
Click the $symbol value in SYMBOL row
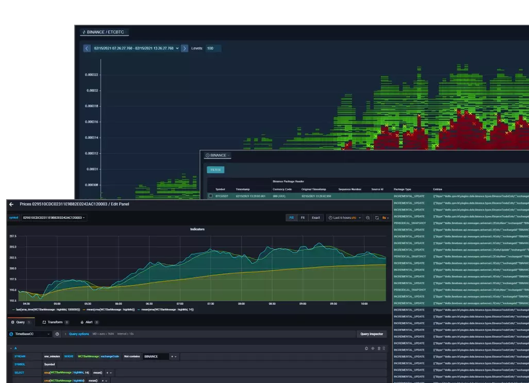(49, 364)
